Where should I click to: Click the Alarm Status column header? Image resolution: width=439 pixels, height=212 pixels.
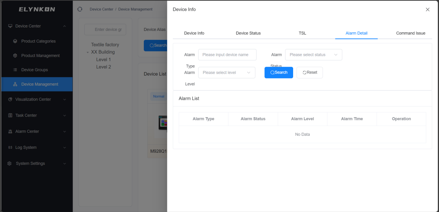[x=253, y=119]
